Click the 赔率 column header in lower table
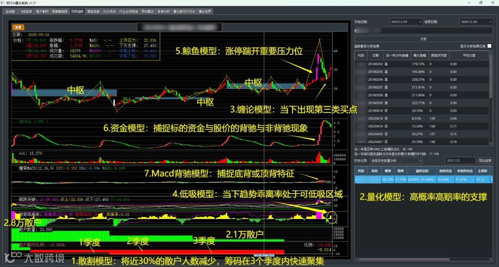This screenshot has width=499, height=267. [x=401, y=171]
